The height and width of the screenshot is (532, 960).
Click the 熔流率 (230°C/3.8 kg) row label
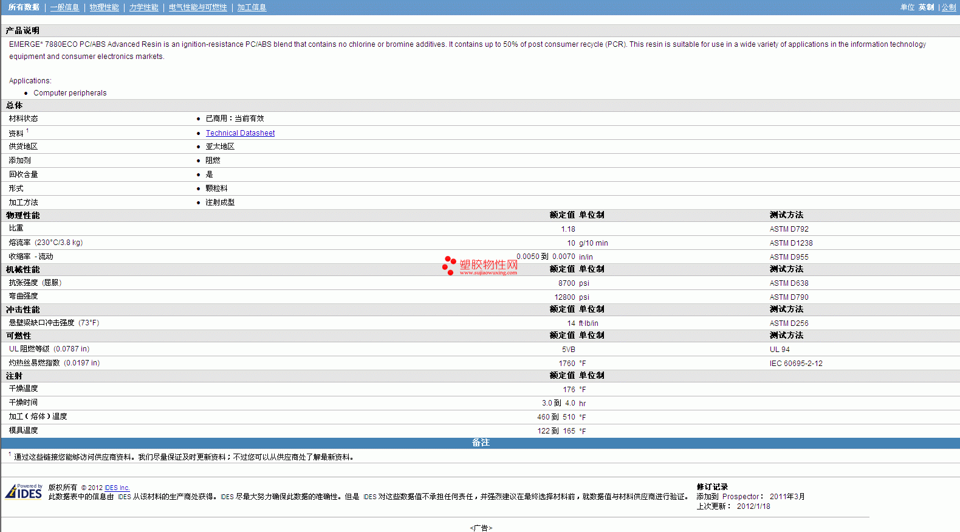[46, 243]
